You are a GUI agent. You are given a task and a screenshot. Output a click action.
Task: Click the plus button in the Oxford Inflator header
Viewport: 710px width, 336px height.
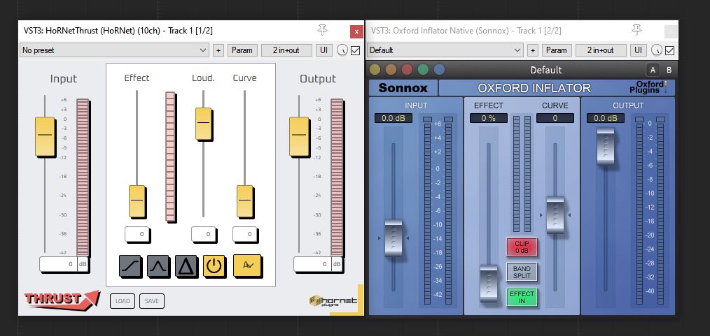click(533, 50)
